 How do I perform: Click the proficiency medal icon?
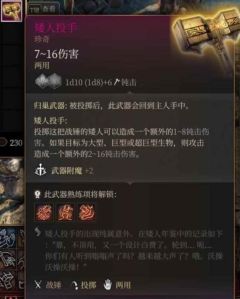(37, 194)
